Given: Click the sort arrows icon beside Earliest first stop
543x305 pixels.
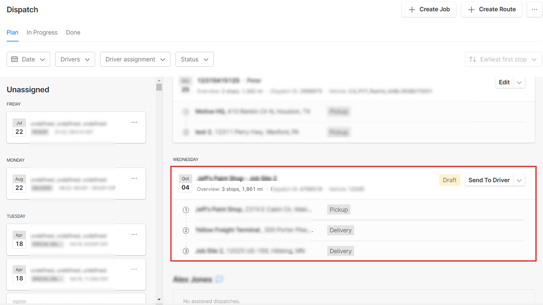Looking at the screenshot, I should click(x=472, y=59).
